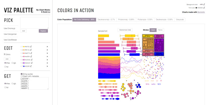Remove color 2 #ffb14e using its X
Image resolution: width=208 pixels, height=105 pixels.
(x=47, y=50)
